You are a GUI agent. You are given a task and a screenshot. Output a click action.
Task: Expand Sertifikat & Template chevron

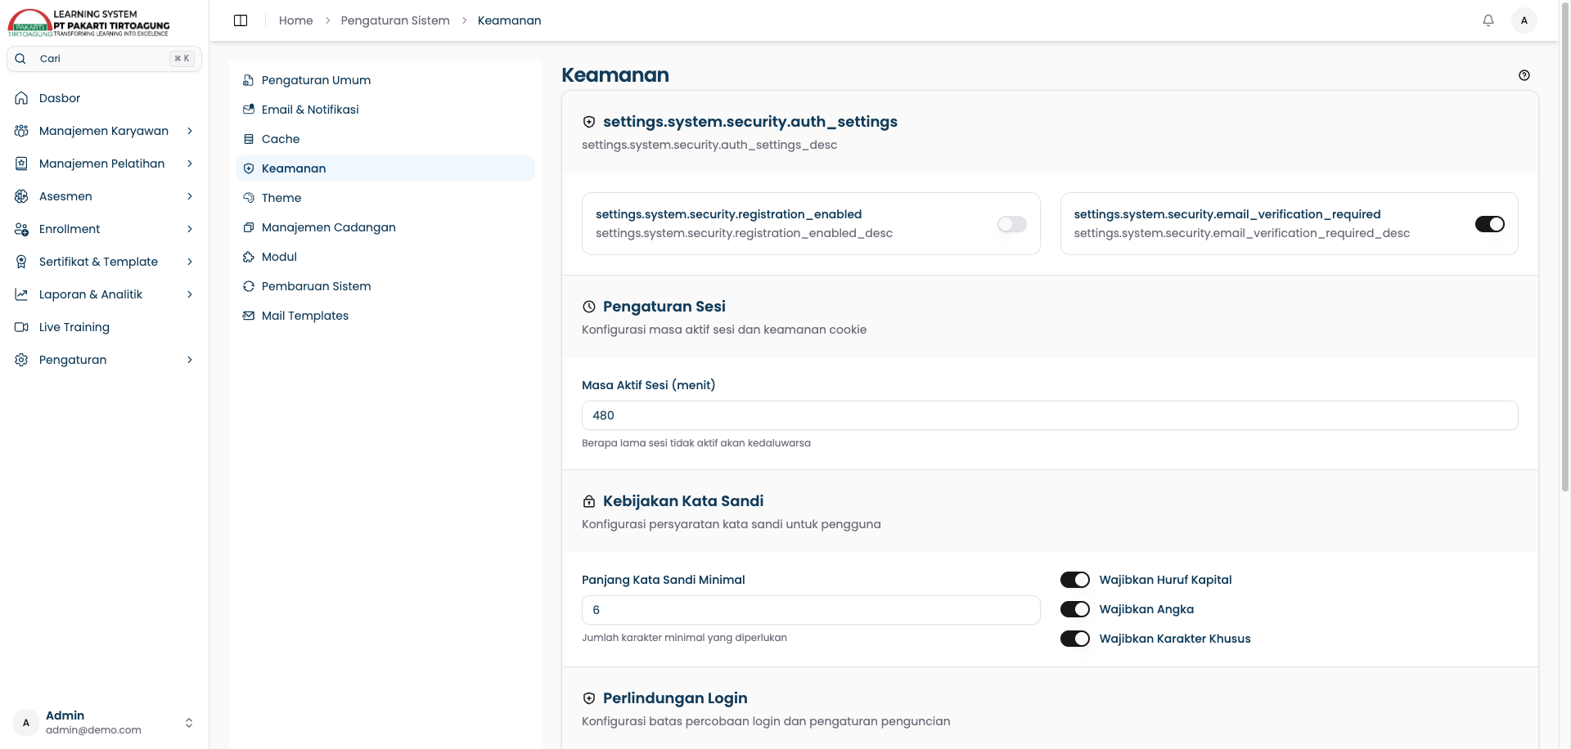[190, 262]
